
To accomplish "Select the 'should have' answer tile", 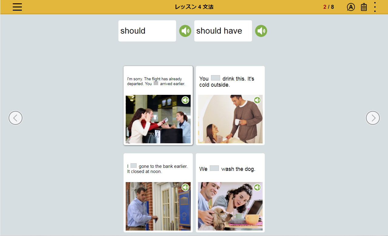I will click(223, 31).
